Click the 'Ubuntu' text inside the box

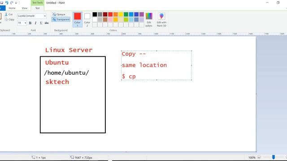tap(57, 63)
